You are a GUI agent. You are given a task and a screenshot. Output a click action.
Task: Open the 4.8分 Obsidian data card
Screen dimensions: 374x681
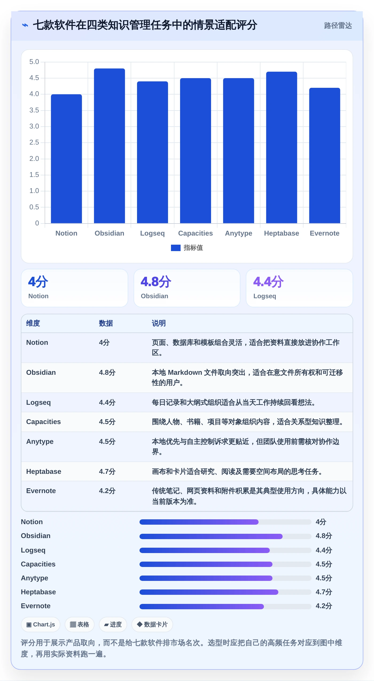pyautogui.click(x=187, y=288)
